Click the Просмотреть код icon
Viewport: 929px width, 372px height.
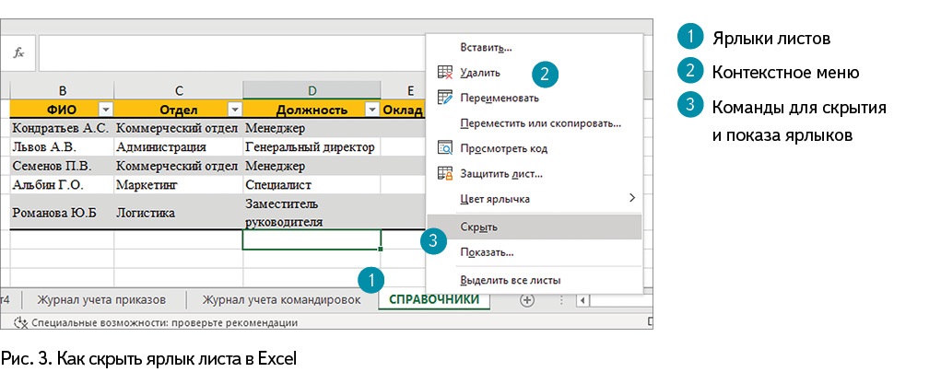pyautogui.click(x=445, y=147)
